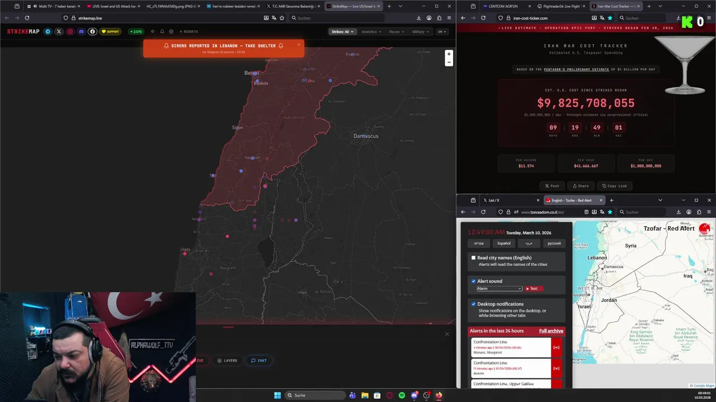This screenshot has width=716, height=402.
Task: Click the yellow Support heart button
Action: (x=110, y=32)
